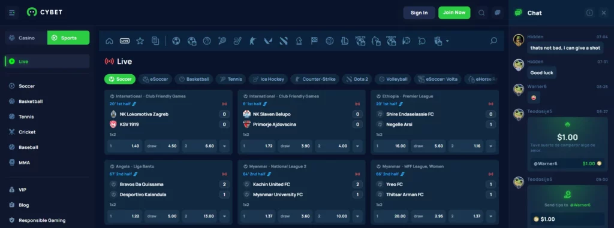Select the Counter-Strike soldier icon
The height and width of the screenshot is (228, 614).
point(252,41)
